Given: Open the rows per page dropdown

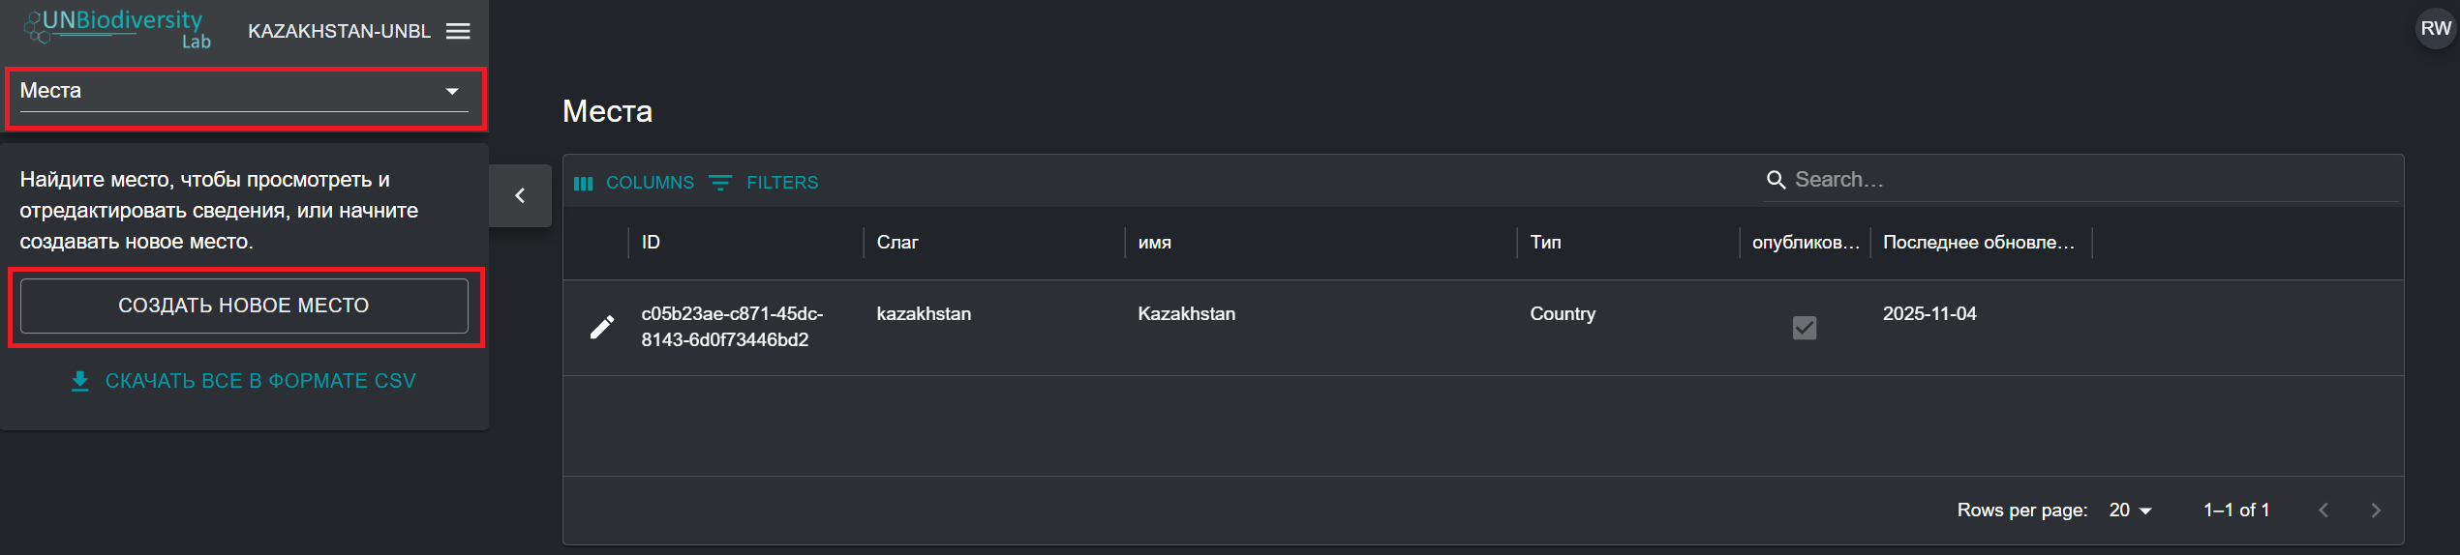Looking at the screenshot, I should click(2130, 510).
